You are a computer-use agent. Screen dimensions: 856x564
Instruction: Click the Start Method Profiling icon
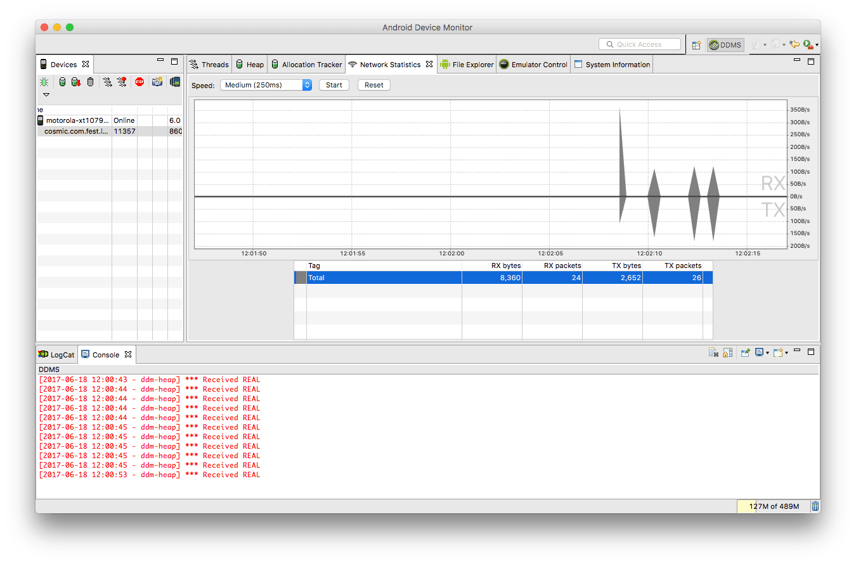[x=122, y=82]
